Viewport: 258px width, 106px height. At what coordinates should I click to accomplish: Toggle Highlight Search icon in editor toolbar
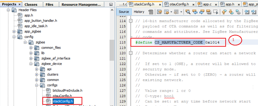coord(209,12)
